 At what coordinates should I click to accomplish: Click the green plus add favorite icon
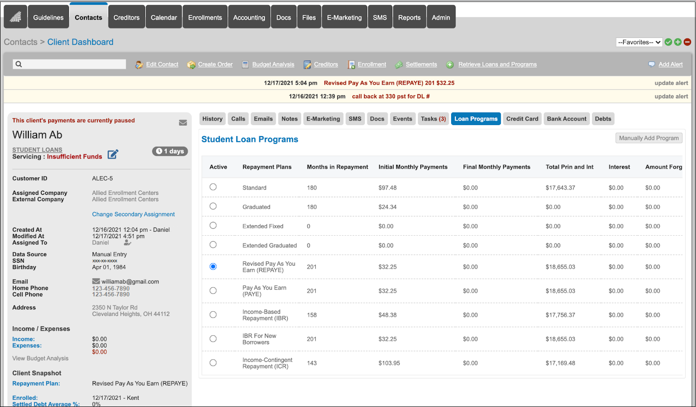(678, 42)
